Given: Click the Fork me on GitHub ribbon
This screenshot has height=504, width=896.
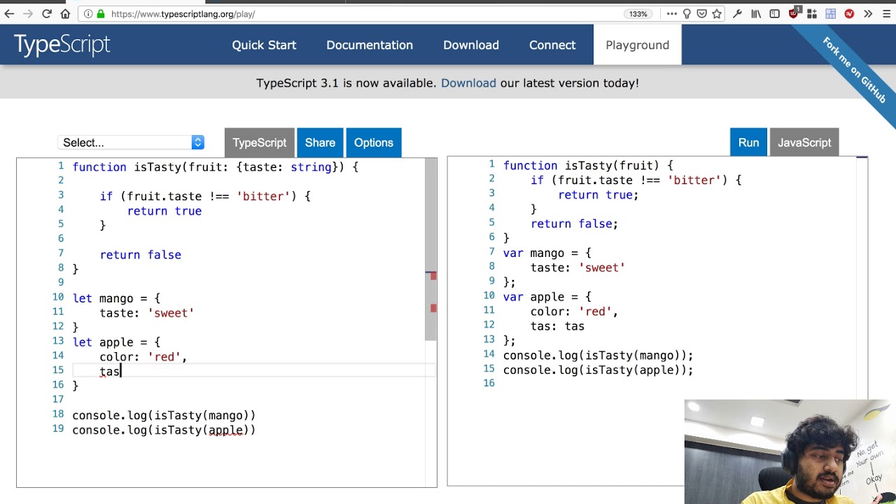Looking at the screenshot, I should coord(854,70).
